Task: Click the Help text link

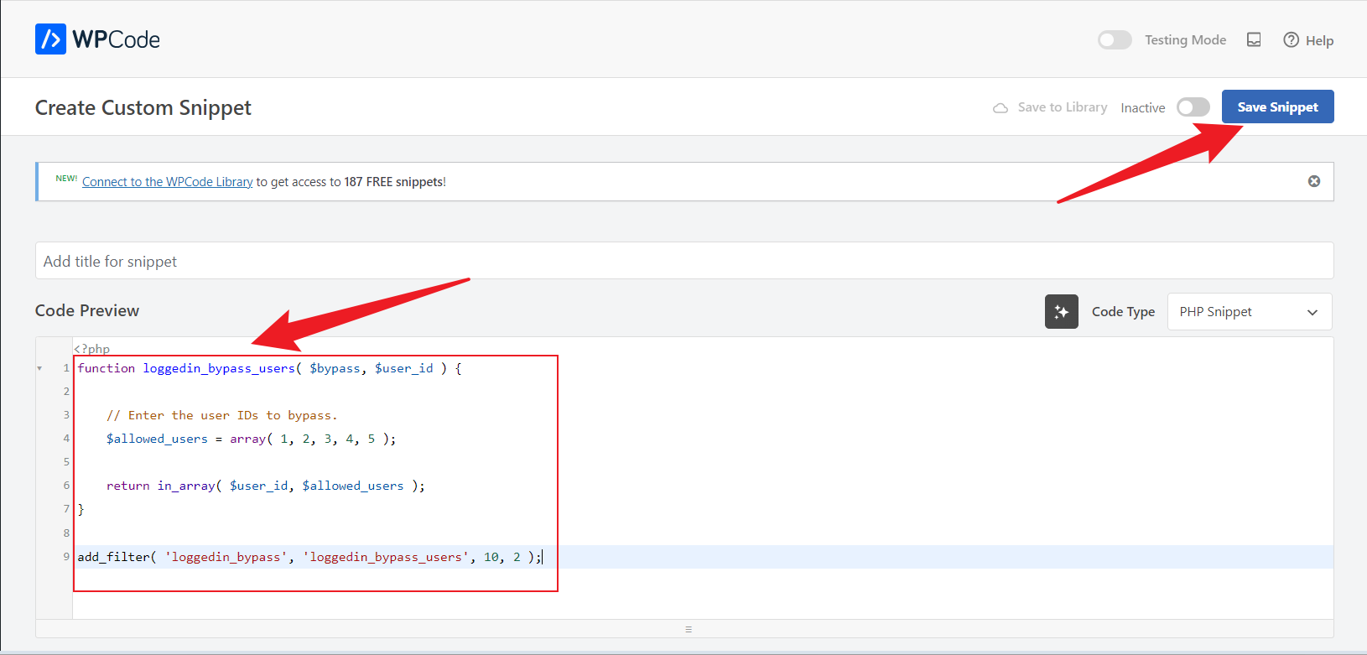Action: click(1319, 40)
